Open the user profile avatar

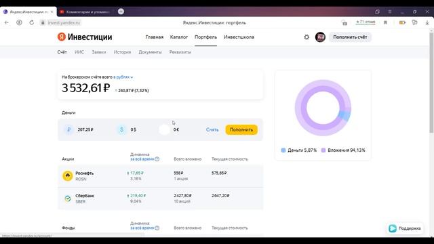click(x=320, y=37)
